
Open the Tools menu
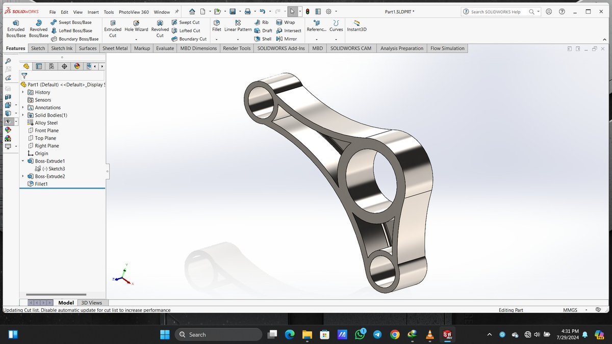[x=109, y=12]
